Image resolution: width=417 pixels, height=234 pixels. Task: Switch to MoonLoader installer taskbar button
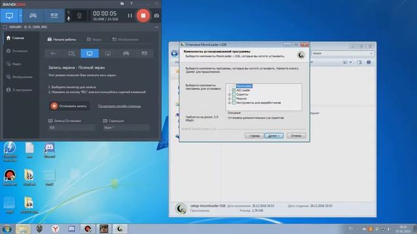point(120,229)
